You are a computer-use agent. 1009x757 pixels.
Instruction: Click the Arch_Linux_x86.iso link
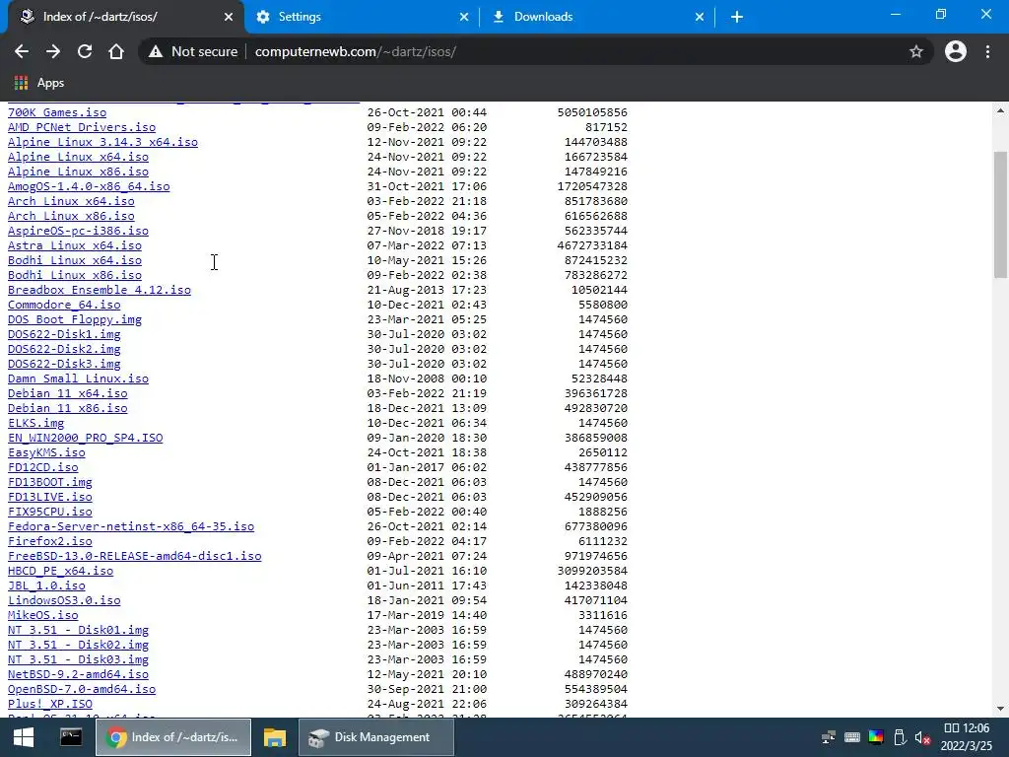71,216
